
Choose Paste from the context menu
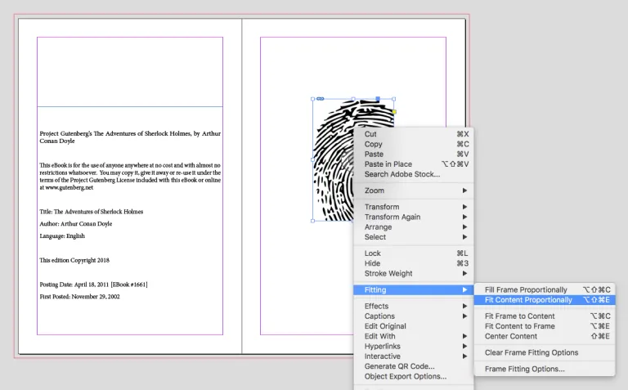click(x=413, y=155)
